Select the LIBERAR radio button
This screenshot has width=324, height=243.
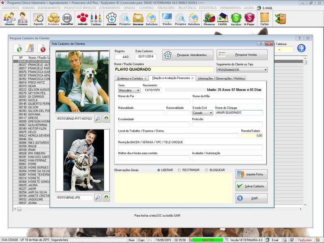pos(159,170)
